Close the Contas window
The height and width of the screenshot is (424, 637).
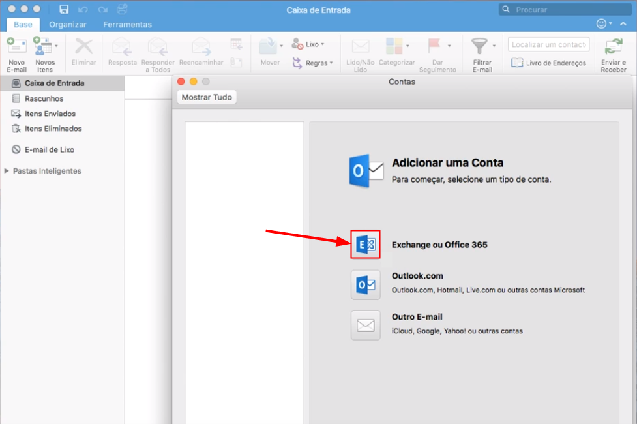(181, 82)
